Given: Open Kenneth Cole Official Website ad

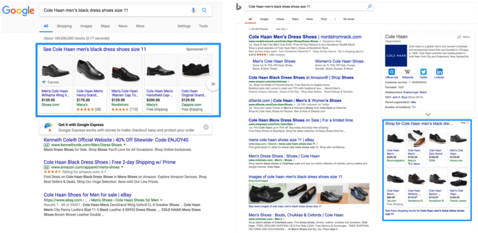Looking at the screenshot, I should (x=116, y=140).
